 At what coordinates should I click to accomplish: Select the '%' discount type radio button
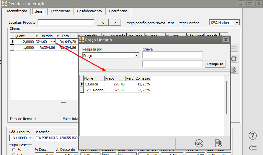click(14, 150)
